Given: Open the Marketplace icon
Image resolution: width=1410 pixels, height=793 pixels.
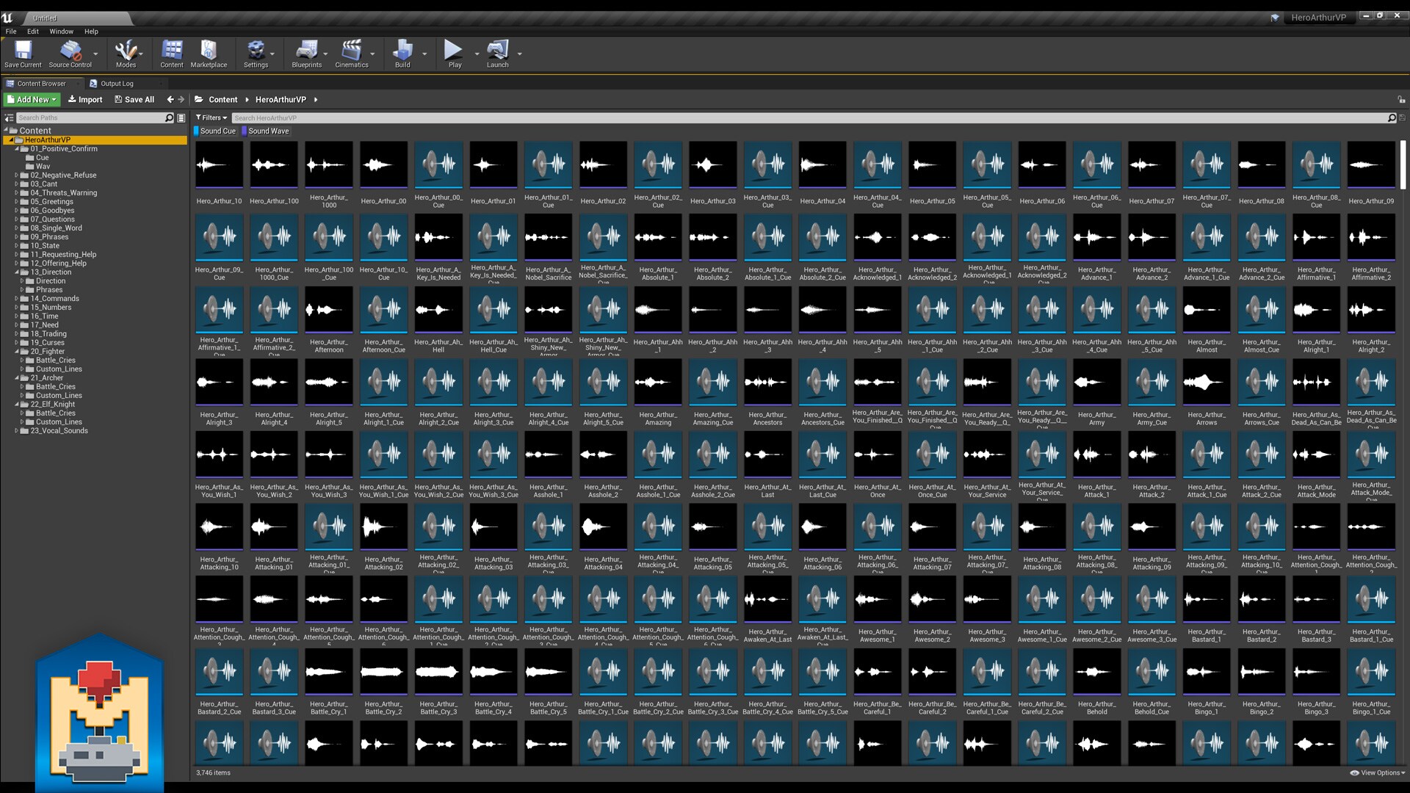Looking at the screenshot, I should [x=209, y=54].
